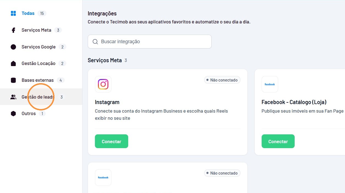Click the circle icon beside Serviços Google
Viewport: 345px width, 193px height.
click(x=13, y=47)
